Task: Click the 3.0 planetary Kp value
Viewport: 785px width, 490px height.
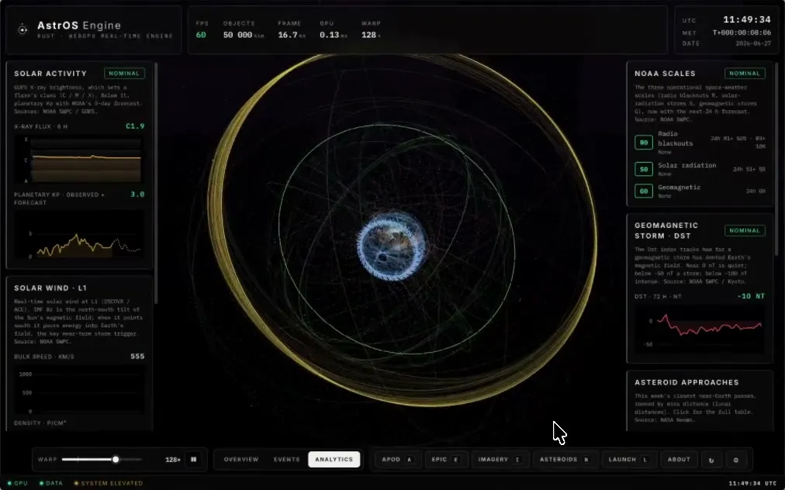Action: pyautogui.click(x=137, y=194)
